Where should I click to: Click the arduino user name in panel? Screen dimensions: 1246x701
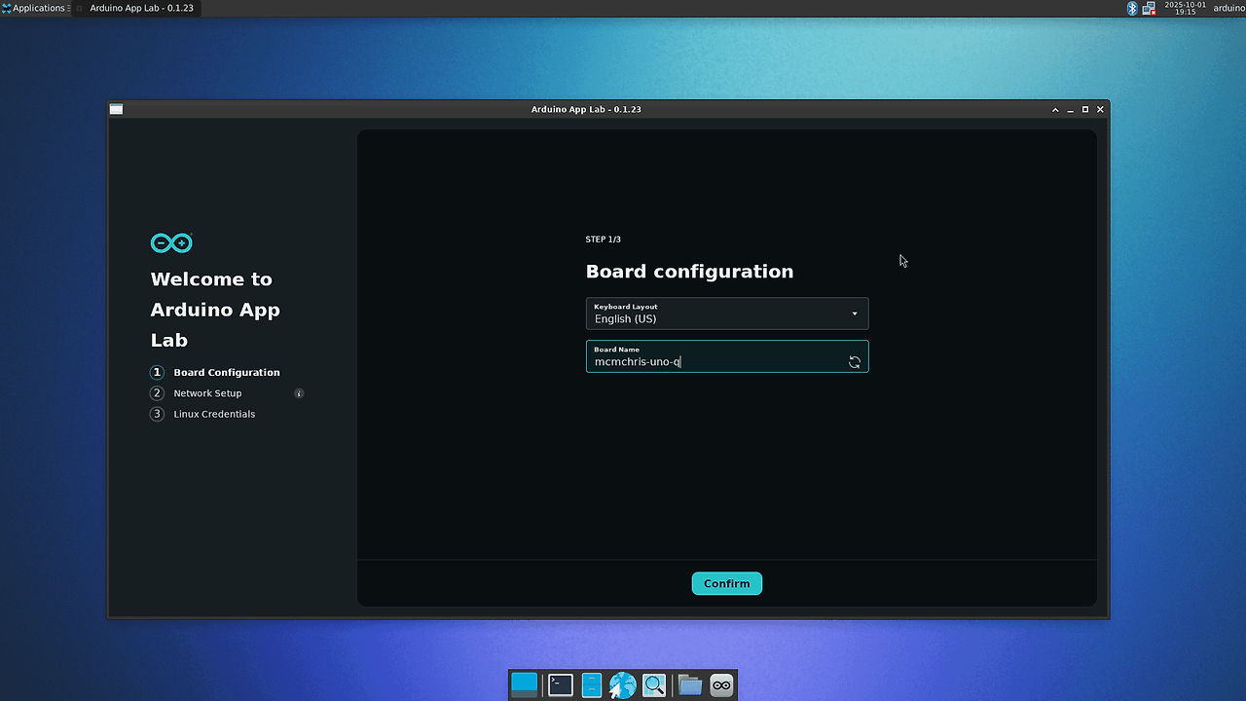[x=1228, y=8]
